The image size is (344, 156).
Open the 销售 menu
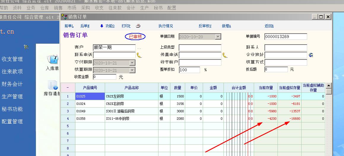click(x=58, y=8)
